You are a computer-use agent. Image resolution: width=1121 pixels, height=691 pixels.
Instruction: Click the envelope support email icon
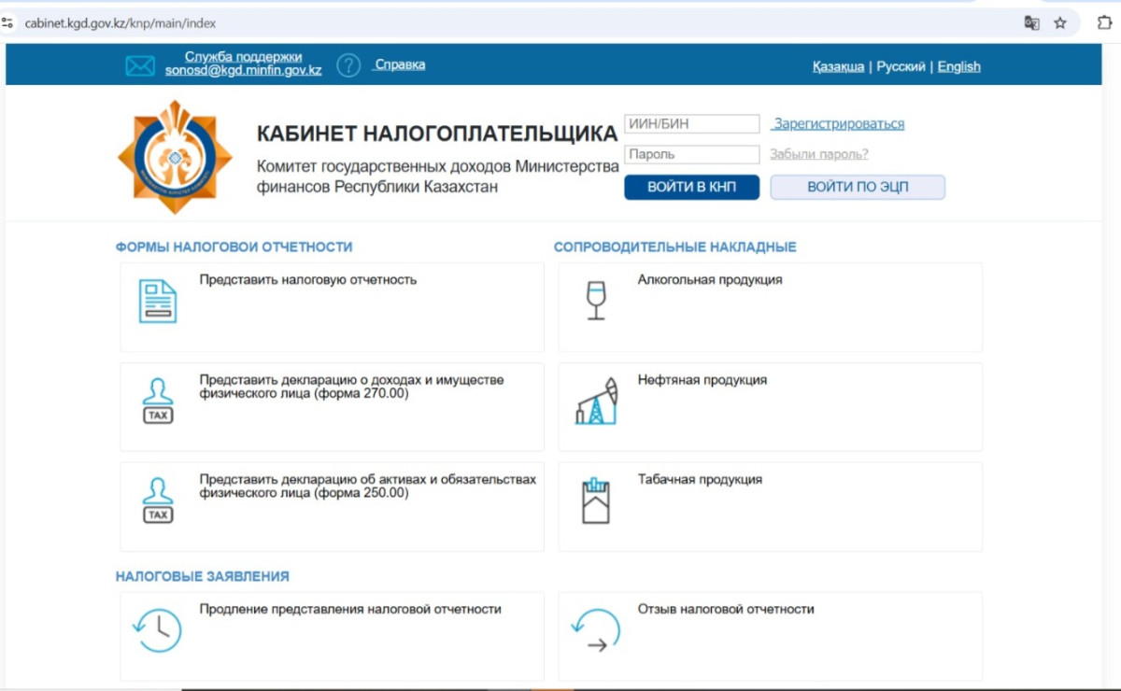coord(140,66)
